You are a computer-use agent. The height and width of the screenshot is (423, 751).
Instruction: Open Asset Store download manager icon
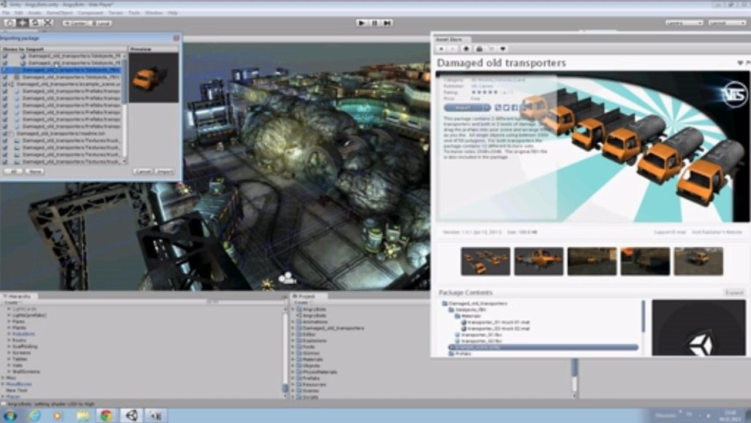click(x=479, y=49)
